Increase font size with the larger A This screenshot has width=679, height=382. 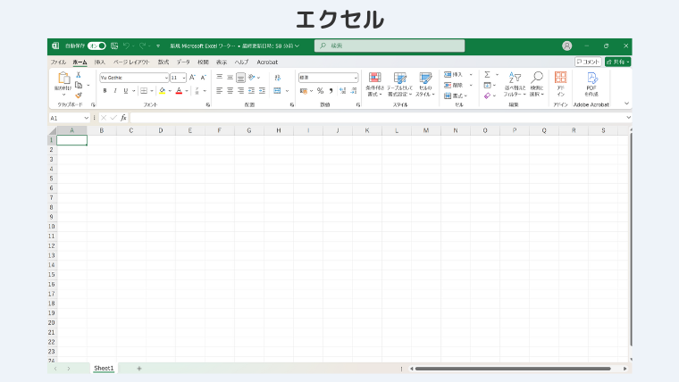192,78
